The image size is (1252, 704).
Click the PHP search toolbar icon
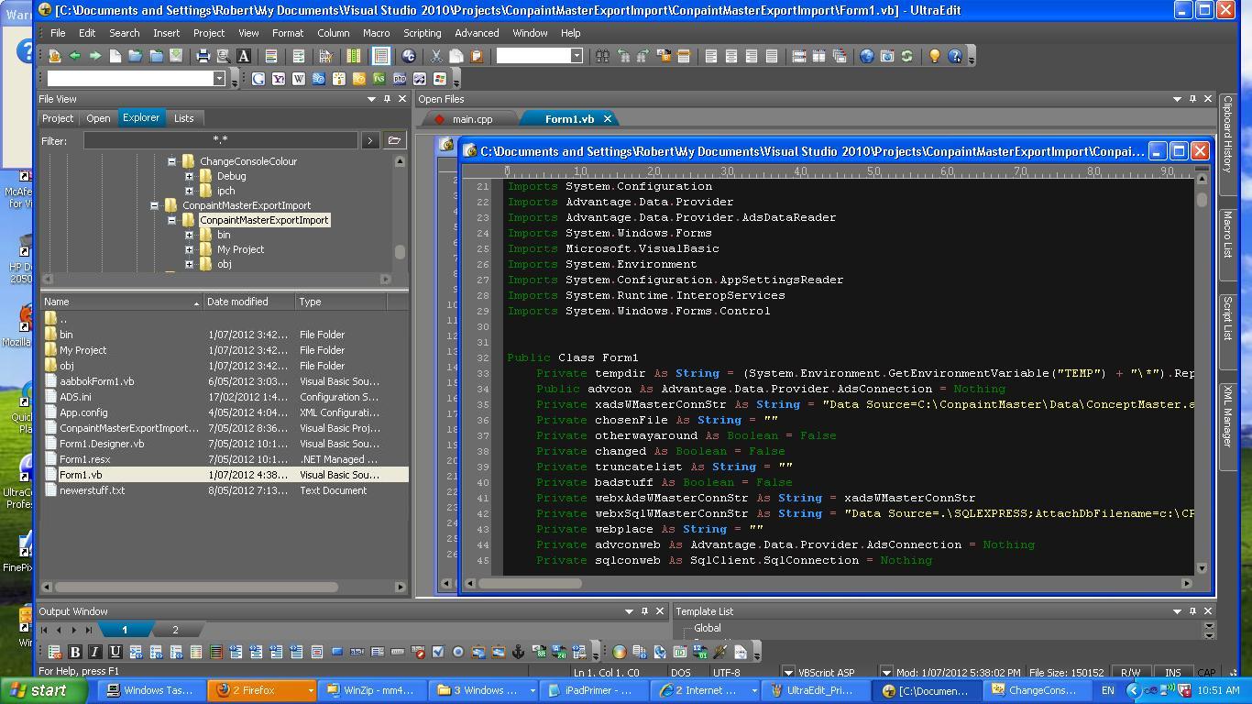tap(400, 79)
